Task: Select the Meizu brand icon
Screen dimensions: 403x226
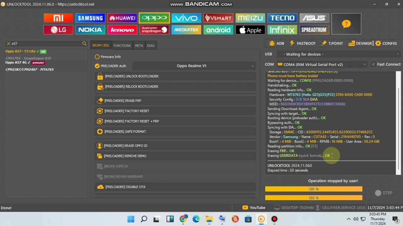Action: coord(250,18)
